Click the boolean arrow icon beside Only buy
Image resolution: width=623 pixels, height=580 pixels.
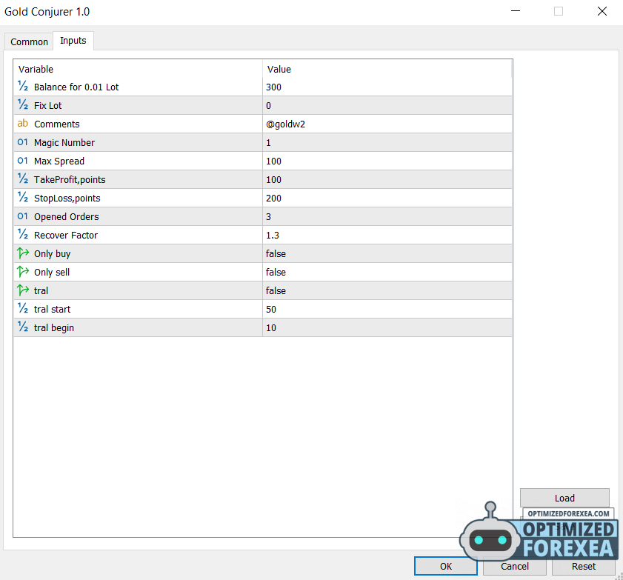[23, 253]
